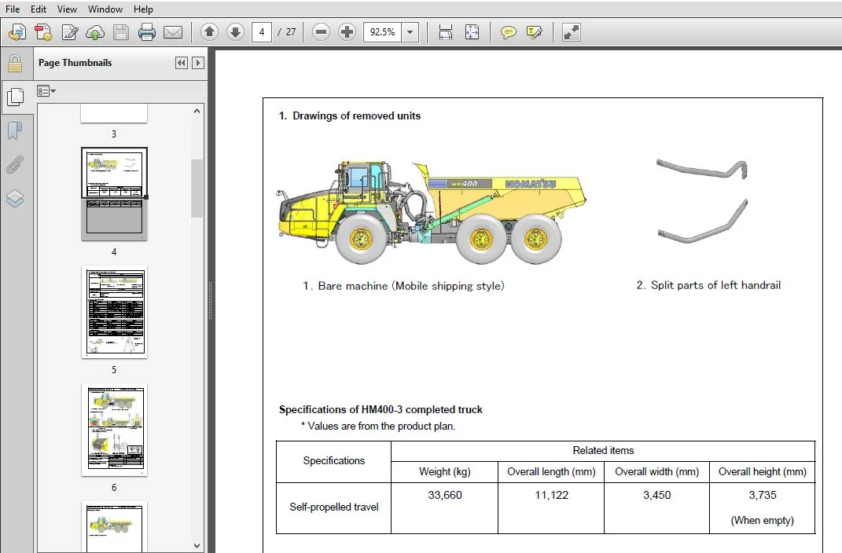Click the page number field showing 4
The height and width of the screenshot is (553, 842).
[262, 32]
